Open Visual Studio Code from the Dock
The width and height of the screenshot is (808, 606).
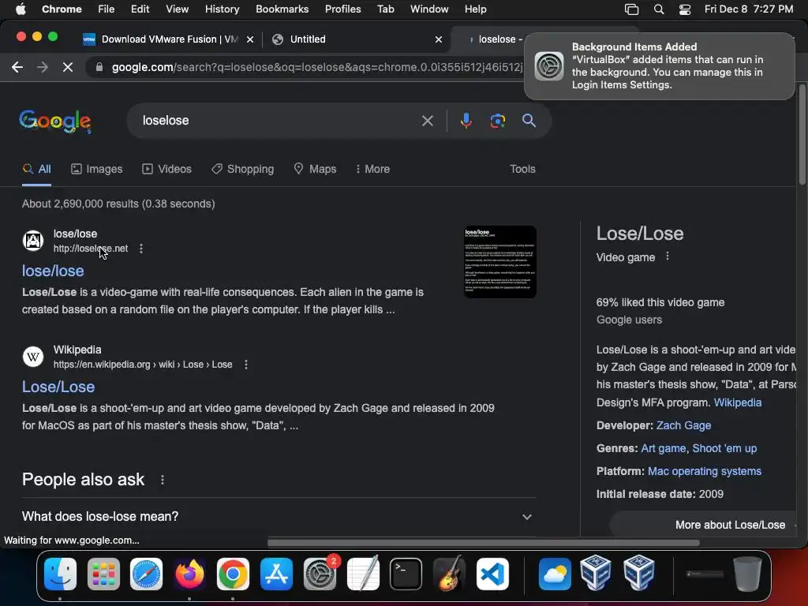coord(492,574)
